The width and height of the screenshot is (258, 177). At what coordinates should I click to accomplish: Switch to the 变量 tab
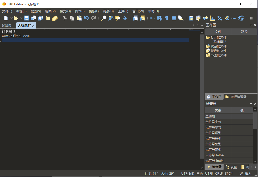231,167
